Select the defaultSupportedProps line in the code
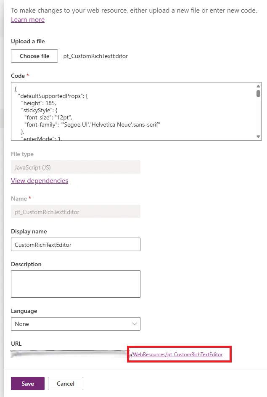This screenshot has width=267, height=397. [x=55, y=95]
